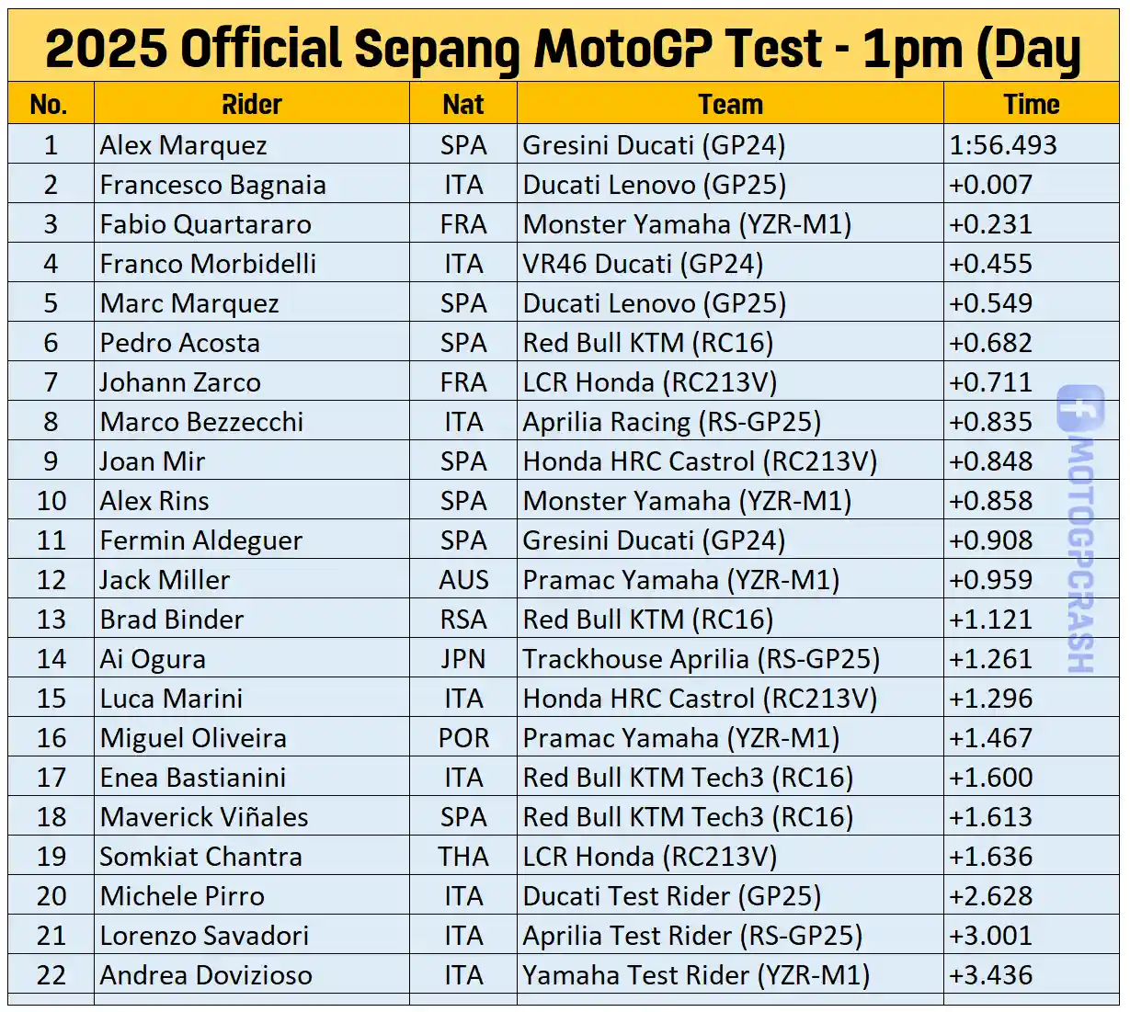
Task: Click the fastest time 1:56.493
Action: 1003,145
